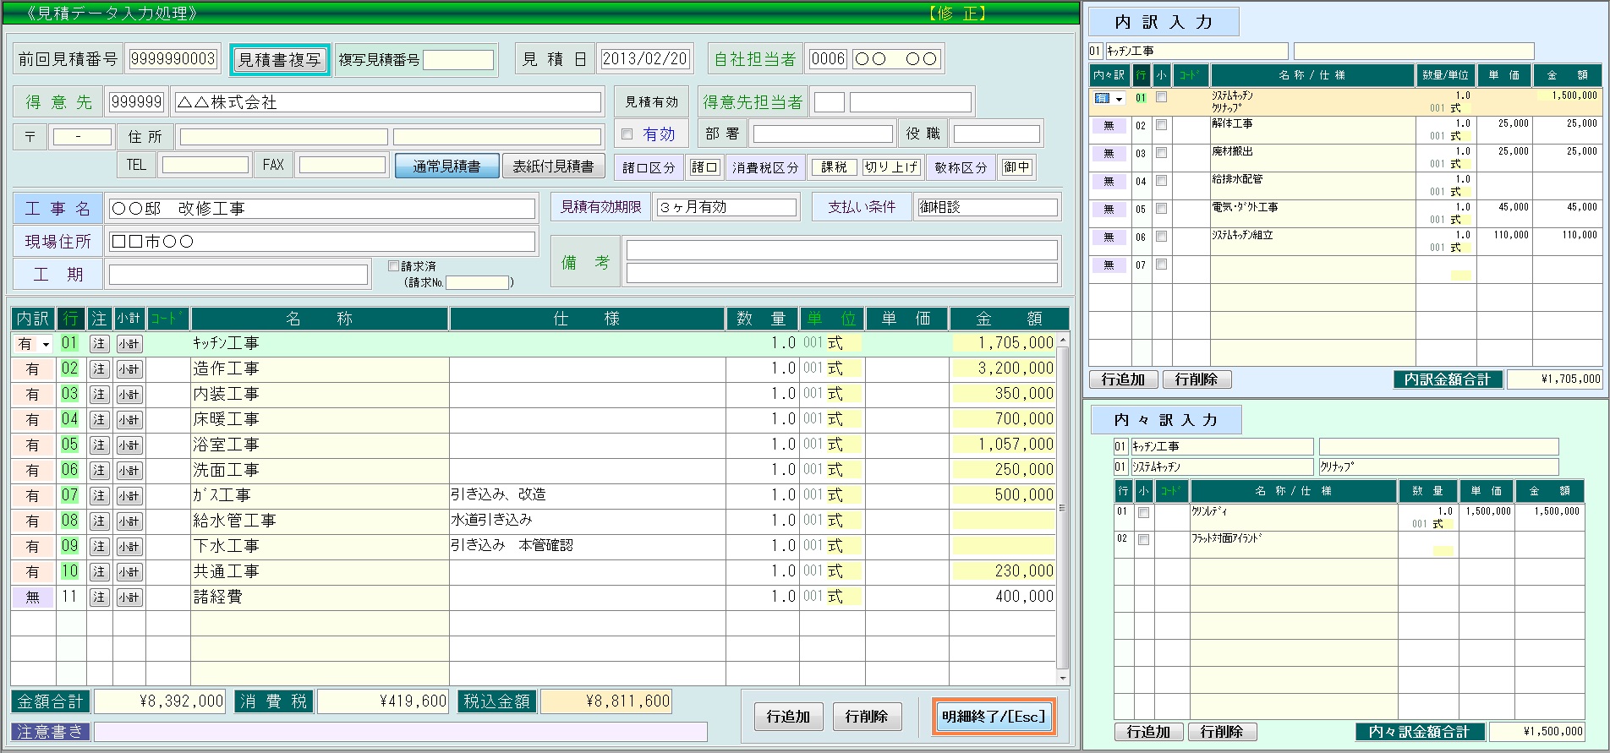Click amount 3,200,000 on 造作工事 row
This screenshot has width=1610, height=753.
tap(1003, 368)
